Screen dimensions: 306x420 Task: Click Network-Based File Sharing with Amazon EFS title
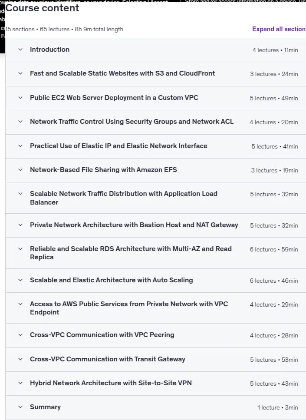coord(103,170)
